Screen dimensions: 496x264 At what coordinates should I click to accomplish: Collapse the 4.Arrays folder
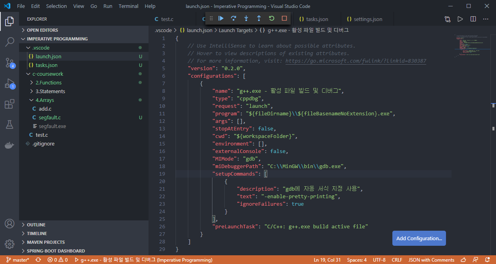83,100
